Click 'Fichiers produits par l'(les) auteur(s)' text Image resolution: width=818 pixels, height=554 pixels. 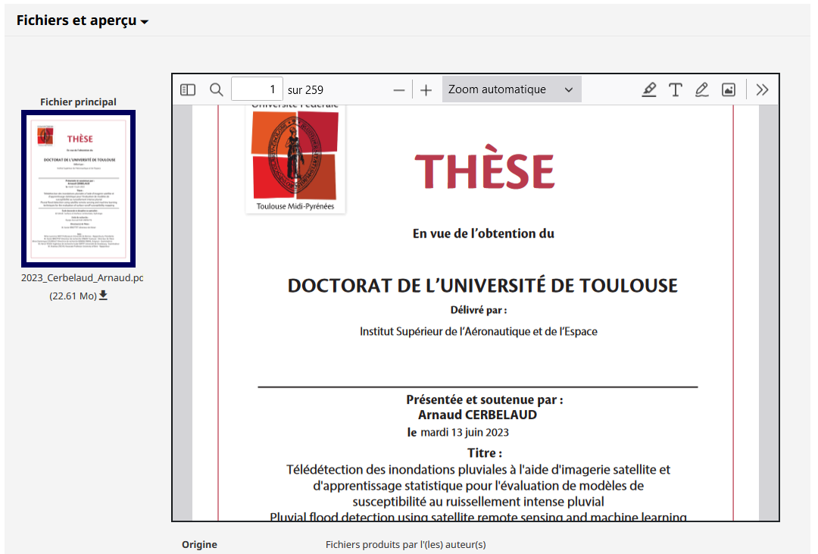pos(406,545)
